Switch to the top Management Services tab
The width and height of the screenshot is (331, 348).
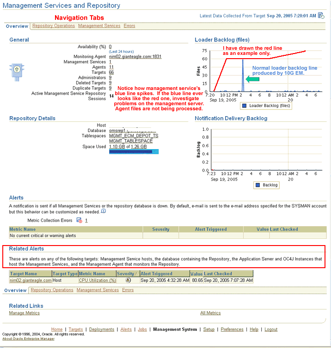(x=99, y=26)
